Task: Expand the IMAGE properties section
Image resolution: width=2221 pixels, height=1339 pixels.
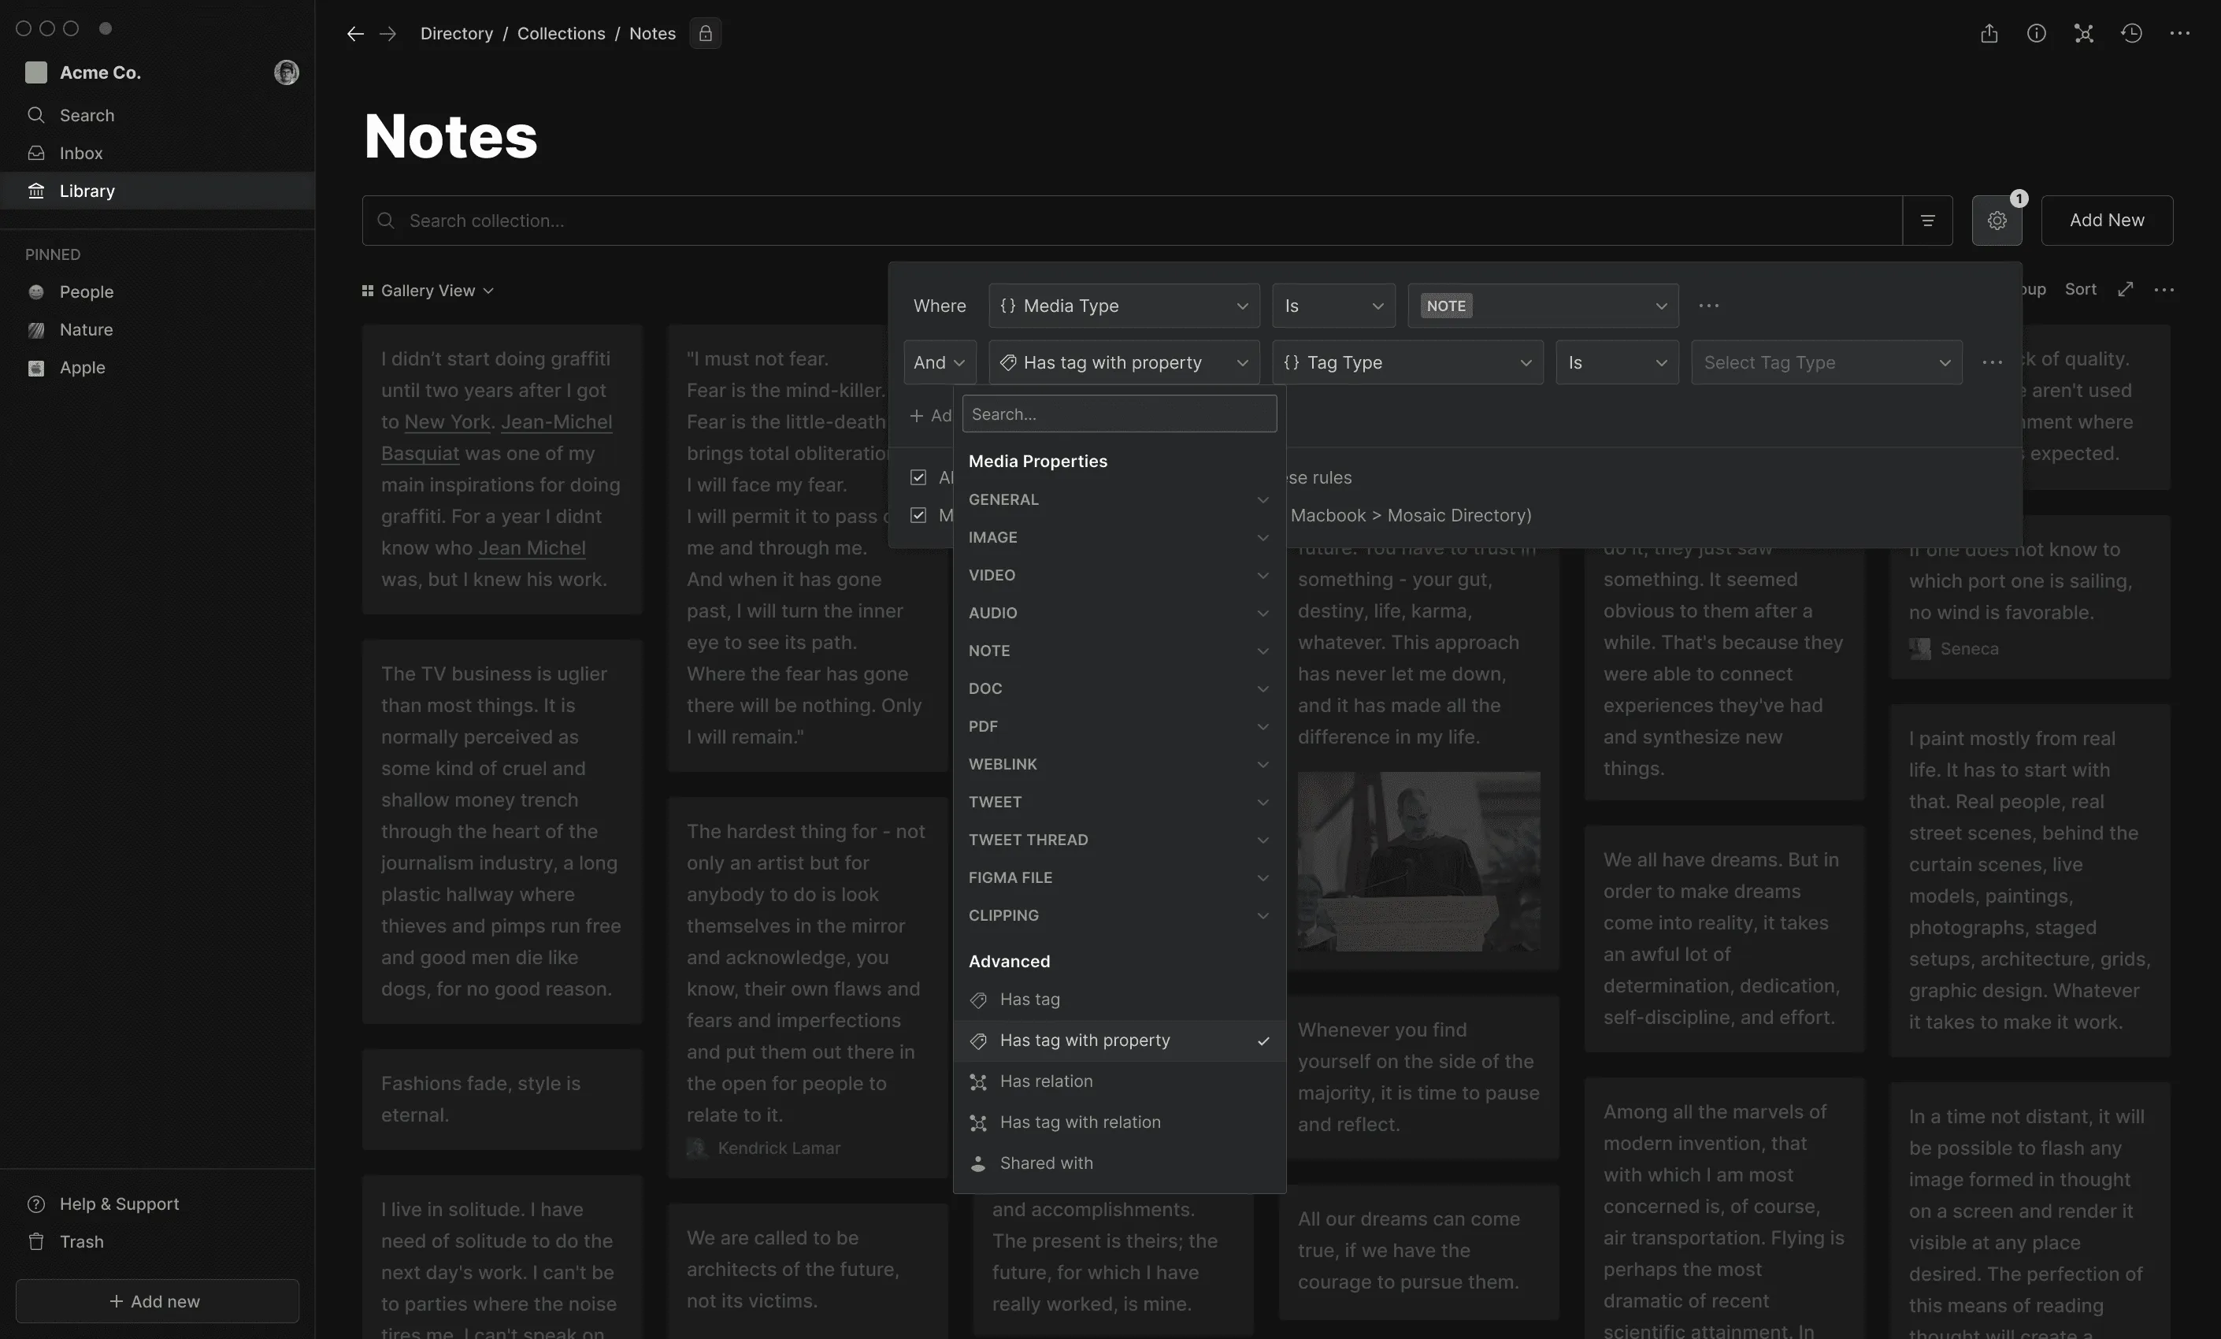Action: (1118, 537)
